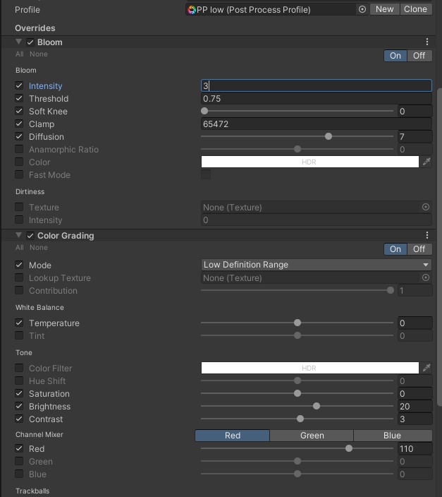This screenshot has height=497, width=442.
Task: Click the Contrast value field
Action: 415,419
